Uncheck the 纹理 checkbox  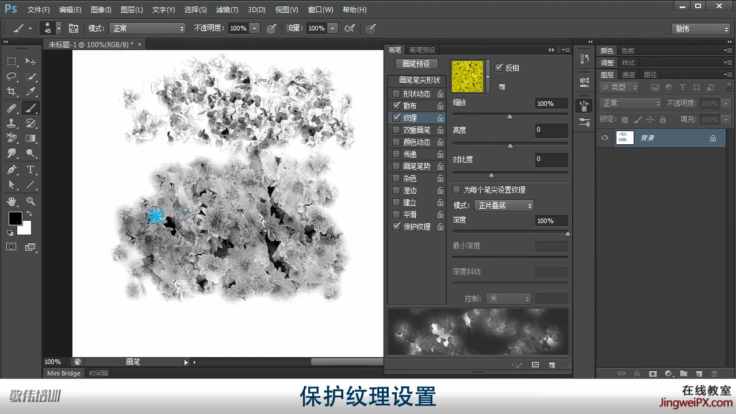coord(396,118)
